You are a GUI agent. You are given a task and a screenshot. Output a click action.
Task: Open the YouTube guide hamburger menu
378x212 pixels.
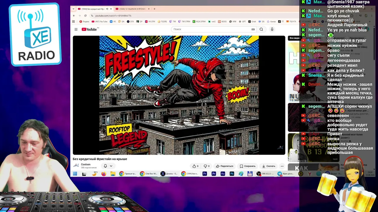point(76,29)
